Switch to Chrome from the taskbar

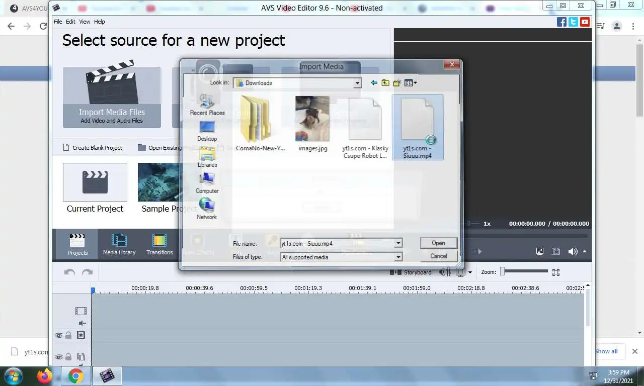coord(76,375)
